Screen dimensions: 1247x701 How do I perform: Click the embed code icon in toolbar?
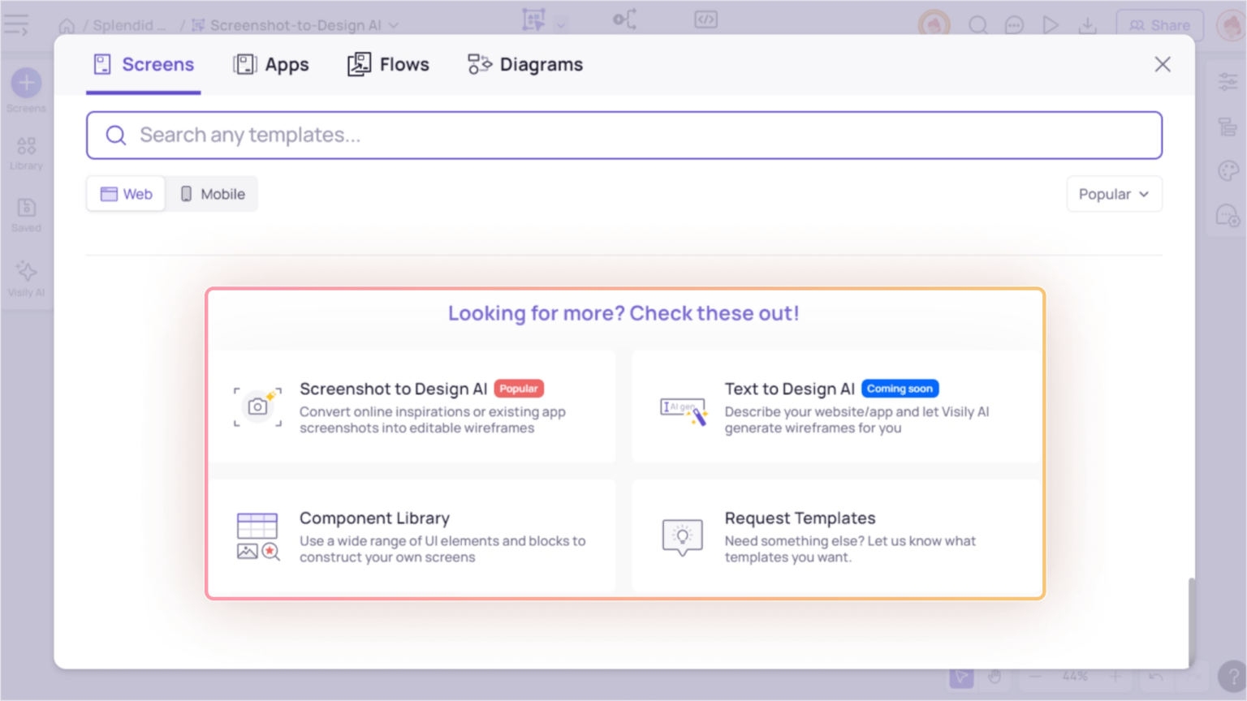coord(705,19)
